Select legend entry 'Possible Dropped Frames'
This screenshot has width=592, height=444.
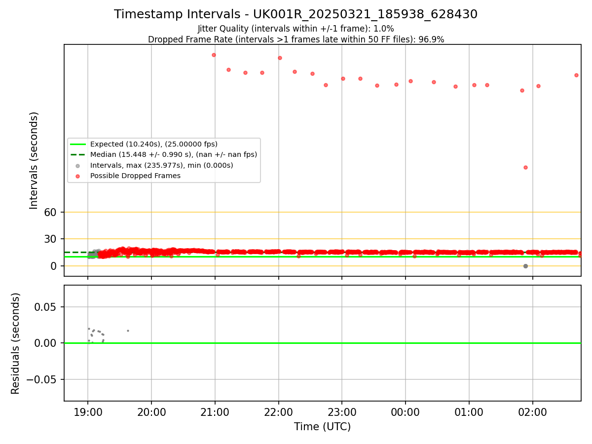[135, 176]
